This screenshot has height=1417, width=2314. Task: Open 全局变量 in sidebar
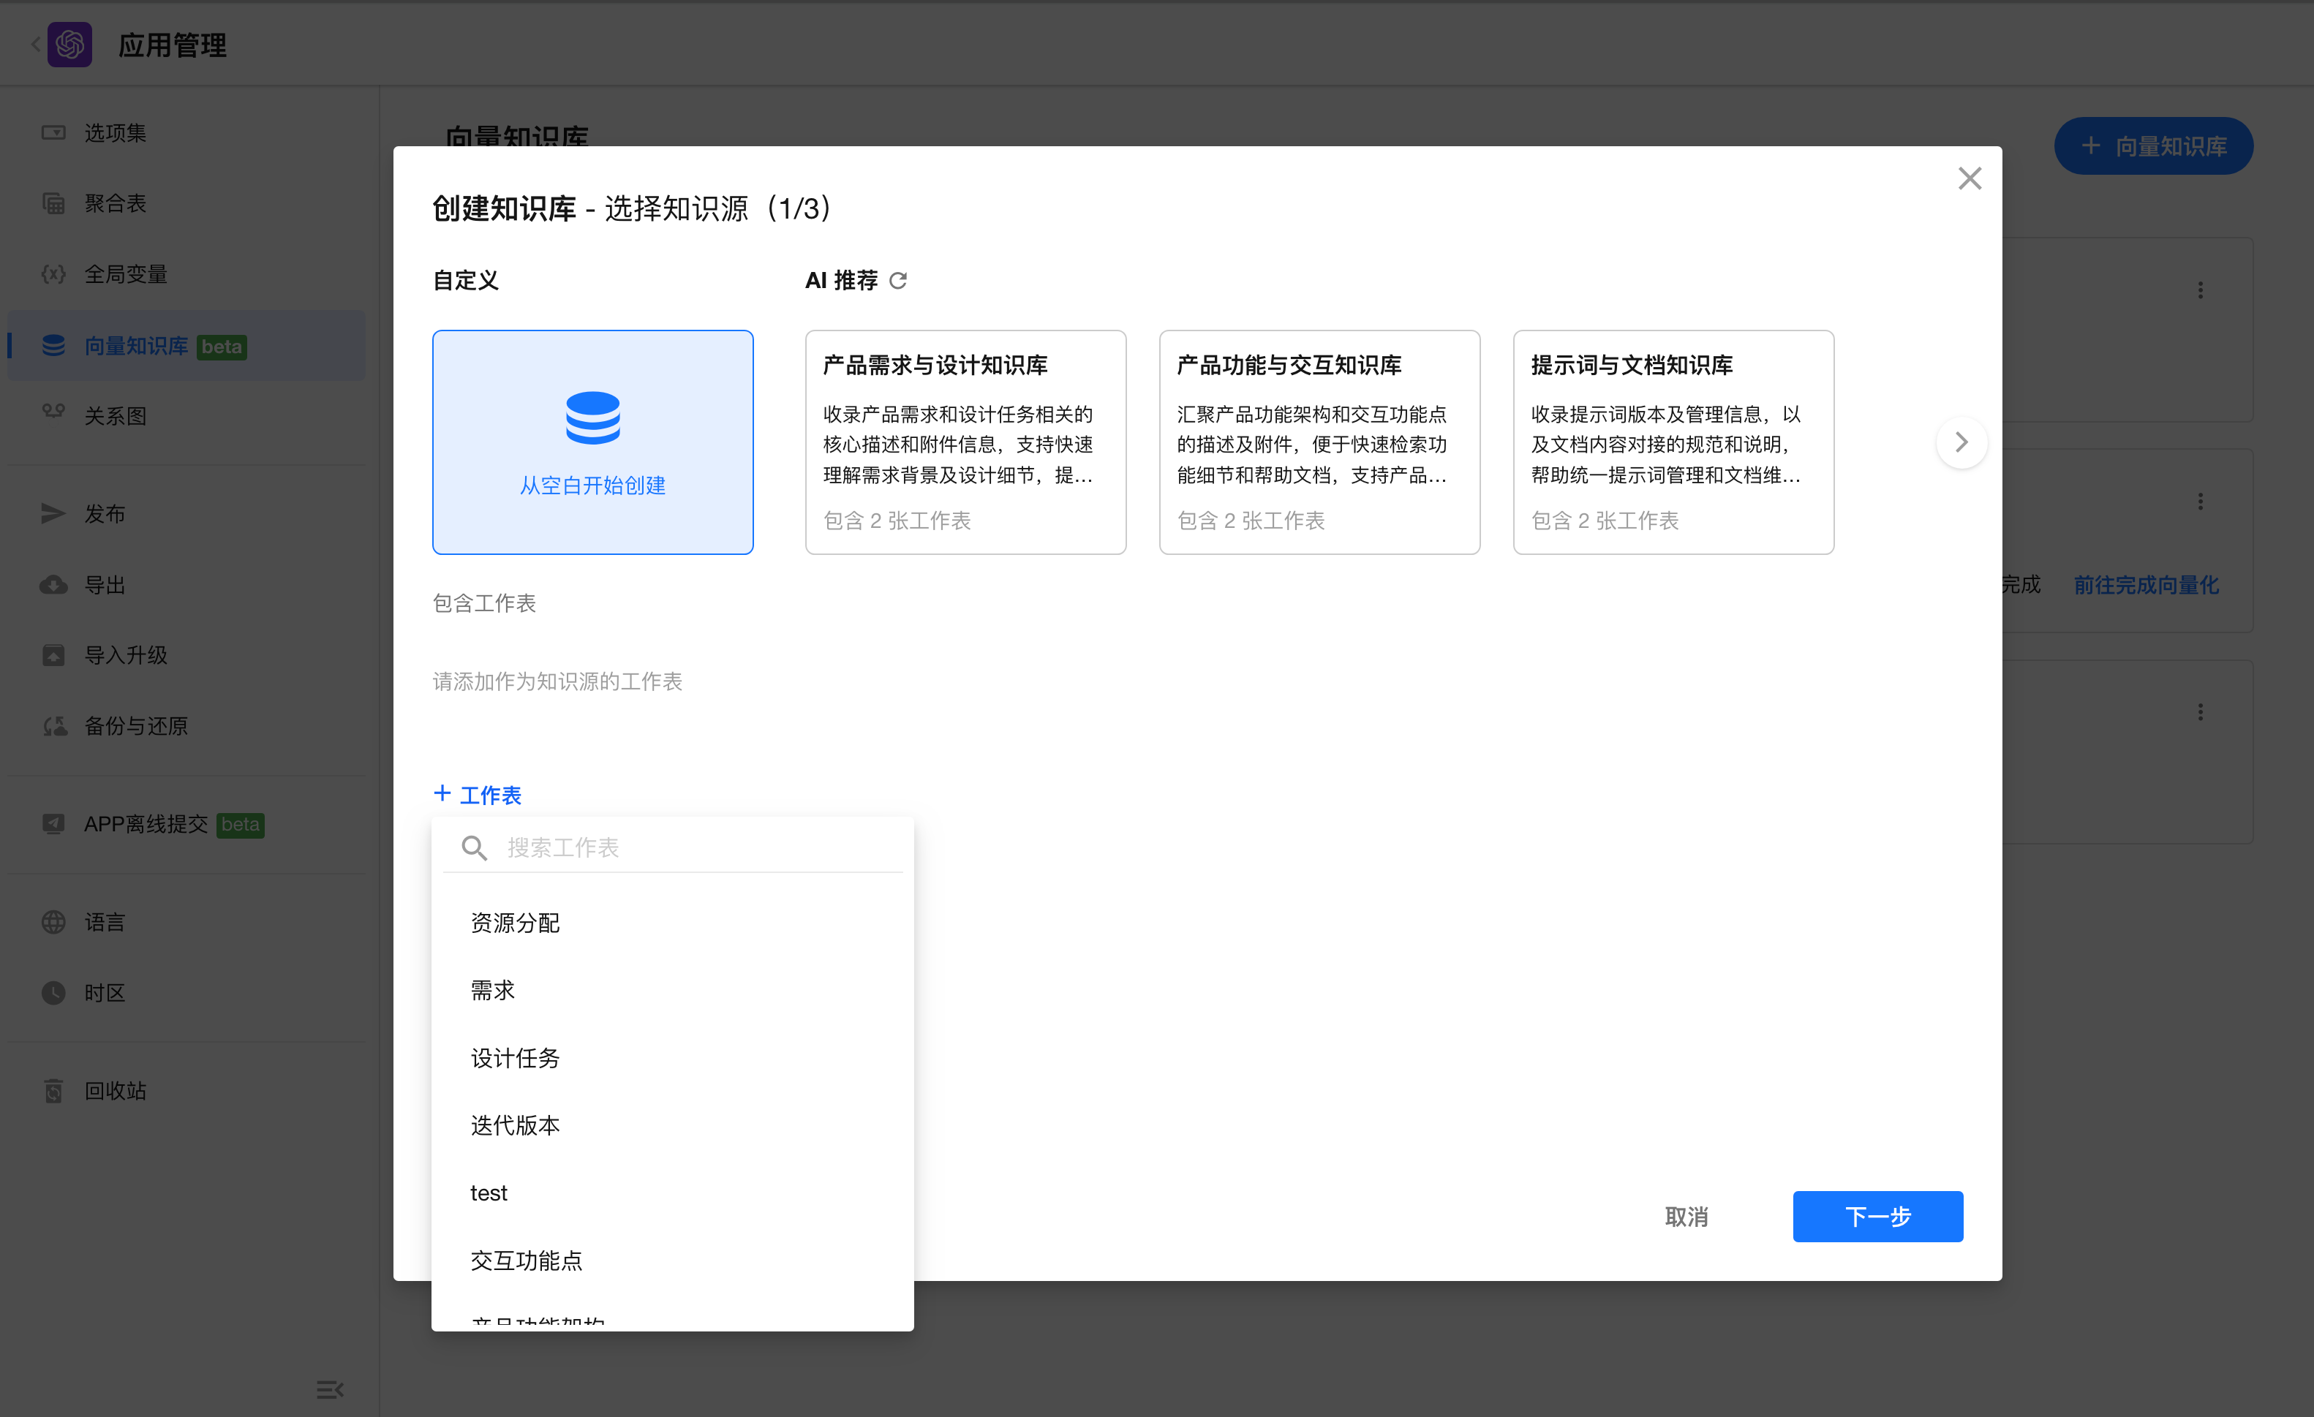click(x=125, y=274)
